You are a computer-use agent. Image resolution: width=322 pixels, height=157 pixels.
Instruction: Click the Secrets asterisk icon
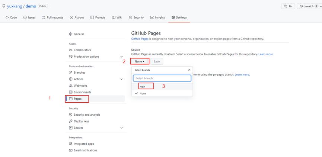(x=71, y=128)
